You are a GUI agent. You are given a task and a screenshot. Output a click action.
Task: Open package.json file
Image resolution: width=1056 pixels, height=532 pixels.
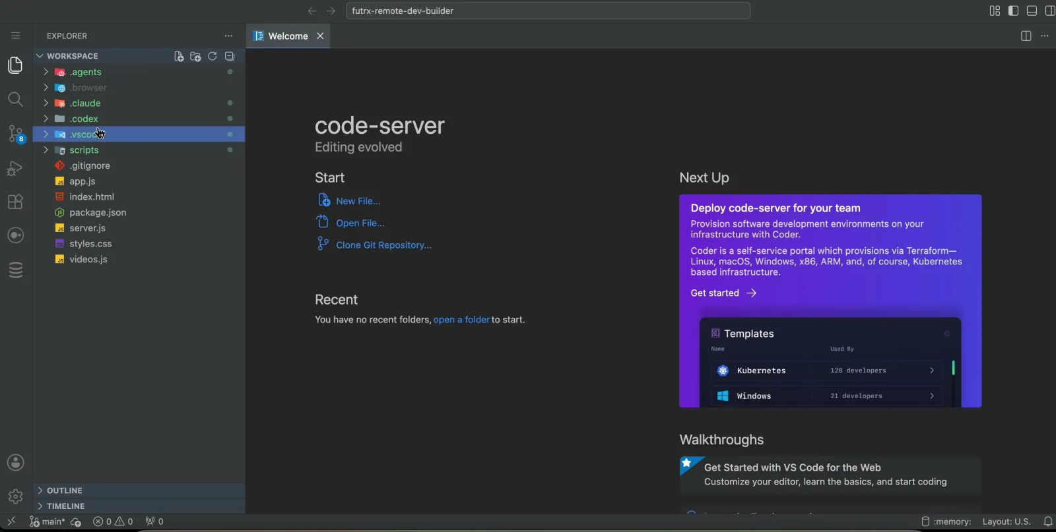click(x=139, y=212)
